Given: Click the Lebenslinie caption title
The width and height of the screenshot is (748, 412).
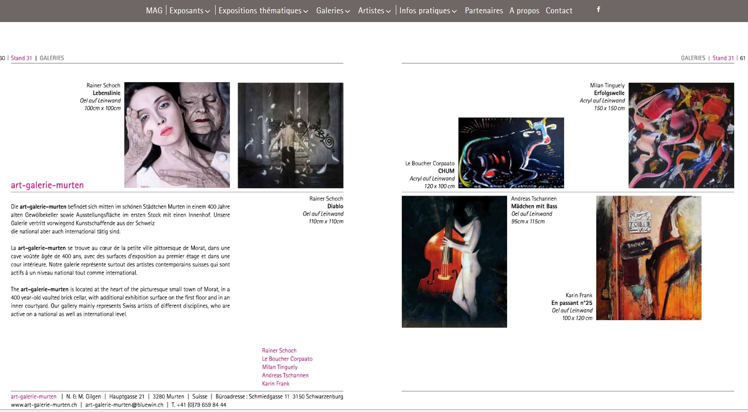Looking at the screenshot, I should tap(107, 93).
